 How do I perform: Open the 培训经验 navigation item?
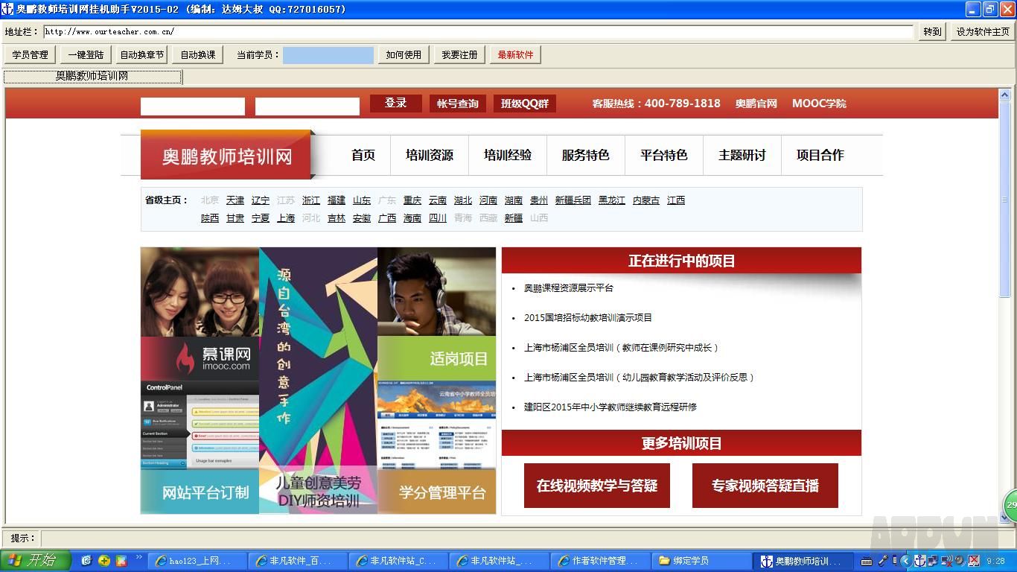[x=508, y=155]
